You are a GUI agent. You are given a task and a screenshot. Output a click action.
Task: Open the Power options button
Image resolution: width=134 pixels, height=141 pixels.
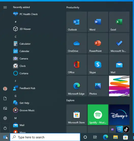click(x=5, y=128)
